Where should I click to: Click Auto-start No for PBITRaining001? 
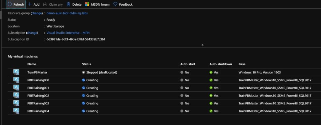[x=185, y=88]
